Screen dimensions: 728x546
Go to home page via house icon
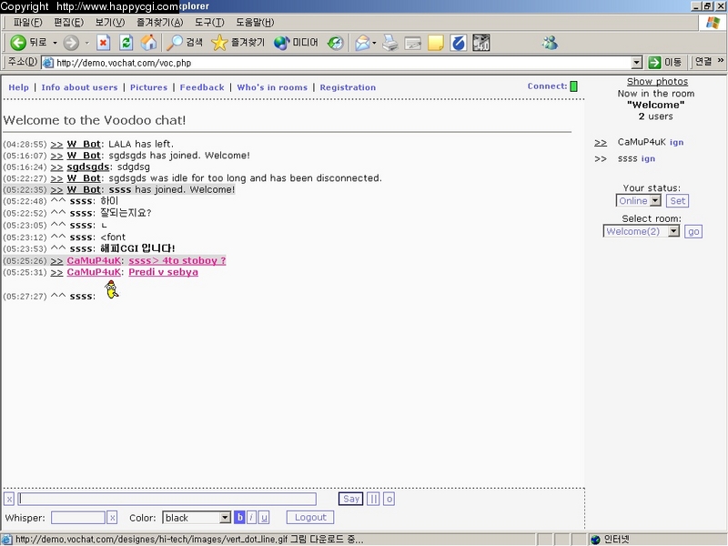click(149, 43)
